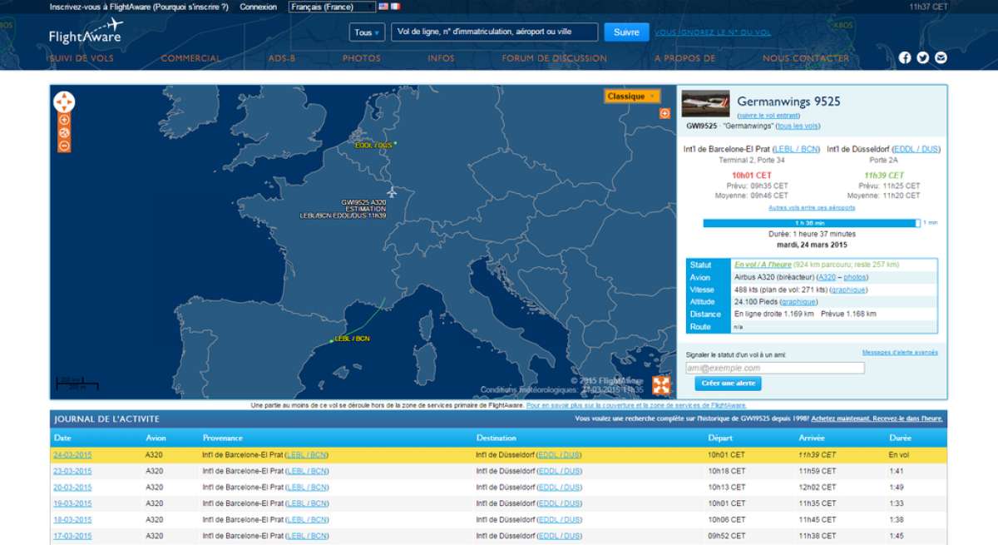998x545 pixels.
Task: Open the Tous search filter dropdown
Action: coord(367,32)
